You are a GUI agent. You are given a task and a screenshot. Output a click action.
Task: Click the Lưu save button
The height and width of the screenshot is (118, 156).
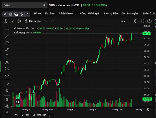[x=123, y=21]
